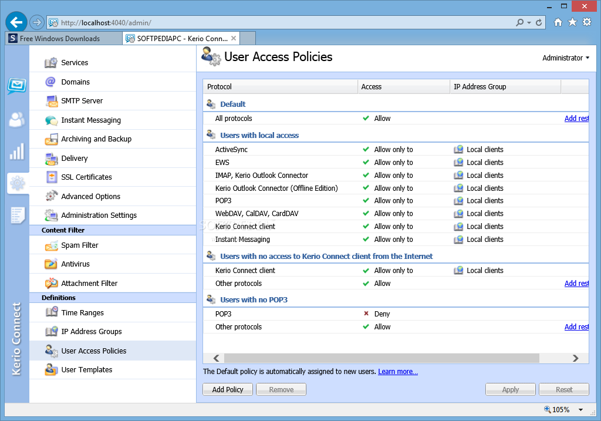601x421 pixels.
Task: Open the browser Home icon
Action: [x=558, y=22]
